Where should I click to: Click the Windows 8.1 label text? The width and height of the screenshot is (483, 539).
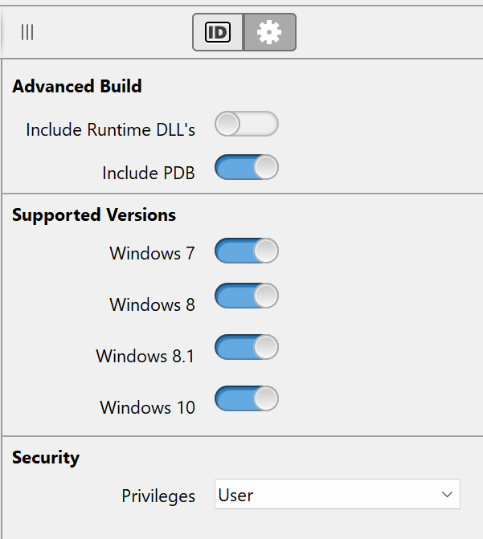pyautogui.click(x=145, y=356)
